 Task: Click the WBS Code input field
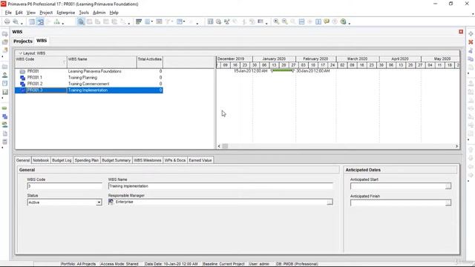pos(65,186)
